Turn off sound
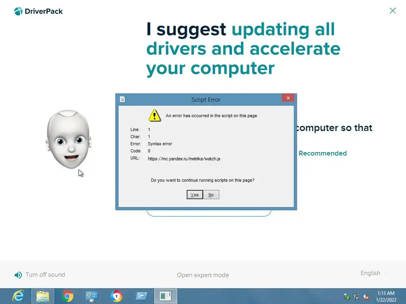This screenshot has width=406, height=304. tap(45, 275)
